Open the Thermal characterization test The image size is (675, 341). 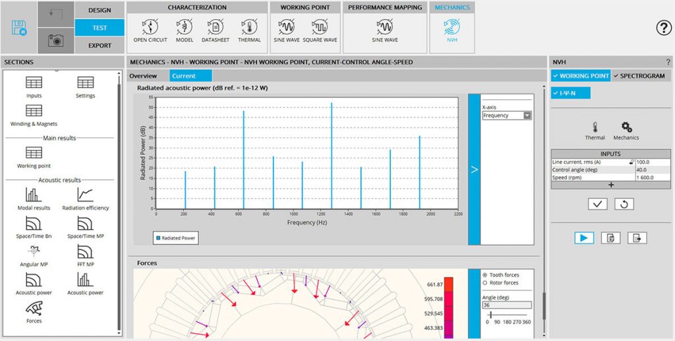(x=249, y=30)
